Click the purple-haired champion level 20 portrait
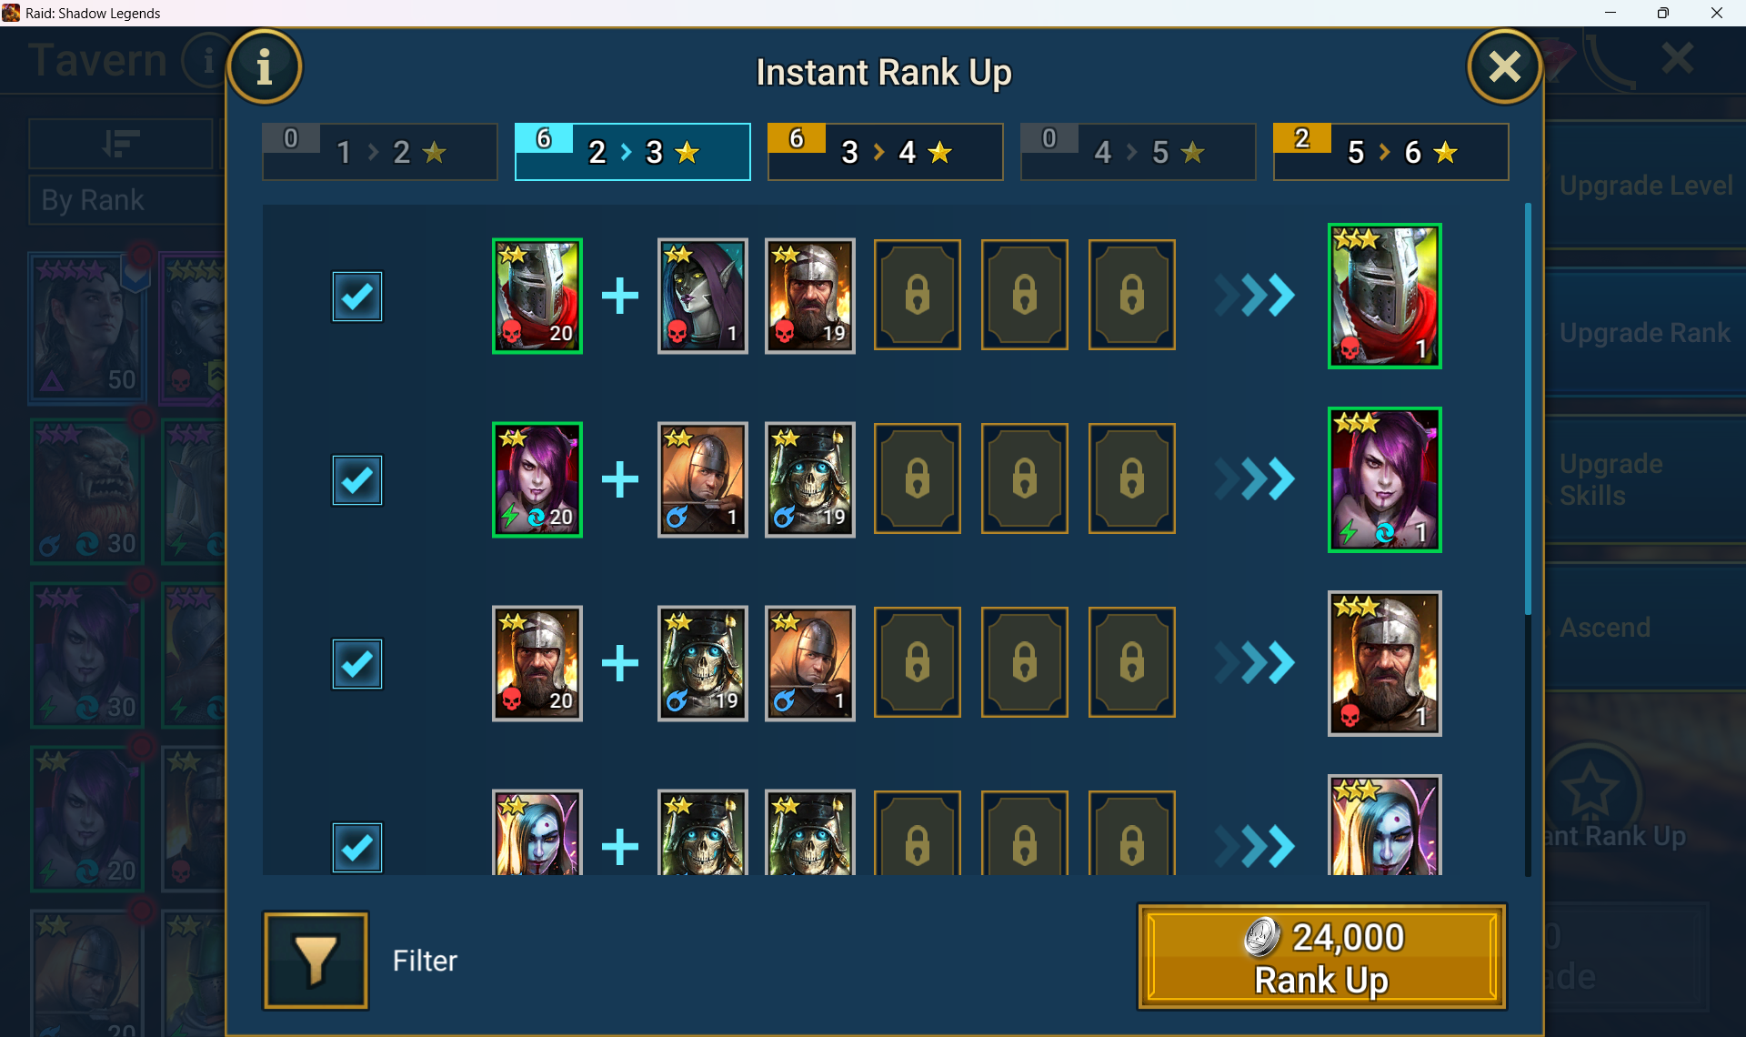Image resolution: width=1746 pixels, height=1037 pixels. [537, 479]
